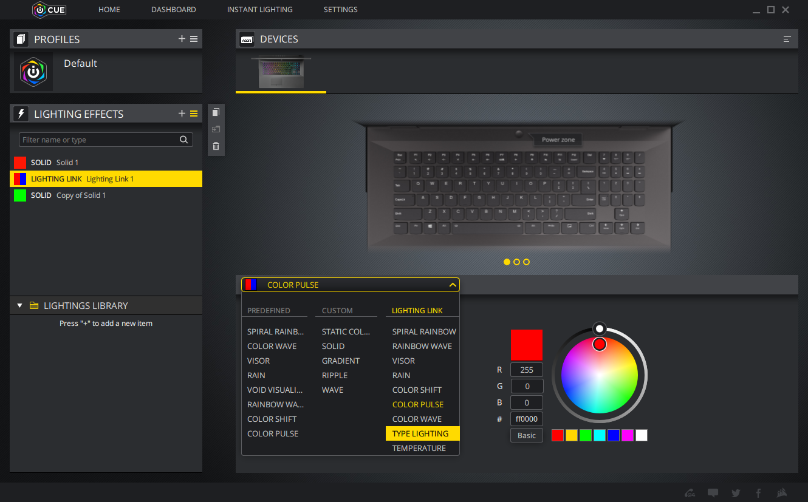The image size is (808, 502).
Task: Open INSTANT LIGHTING in top menu
Action: 259,10
